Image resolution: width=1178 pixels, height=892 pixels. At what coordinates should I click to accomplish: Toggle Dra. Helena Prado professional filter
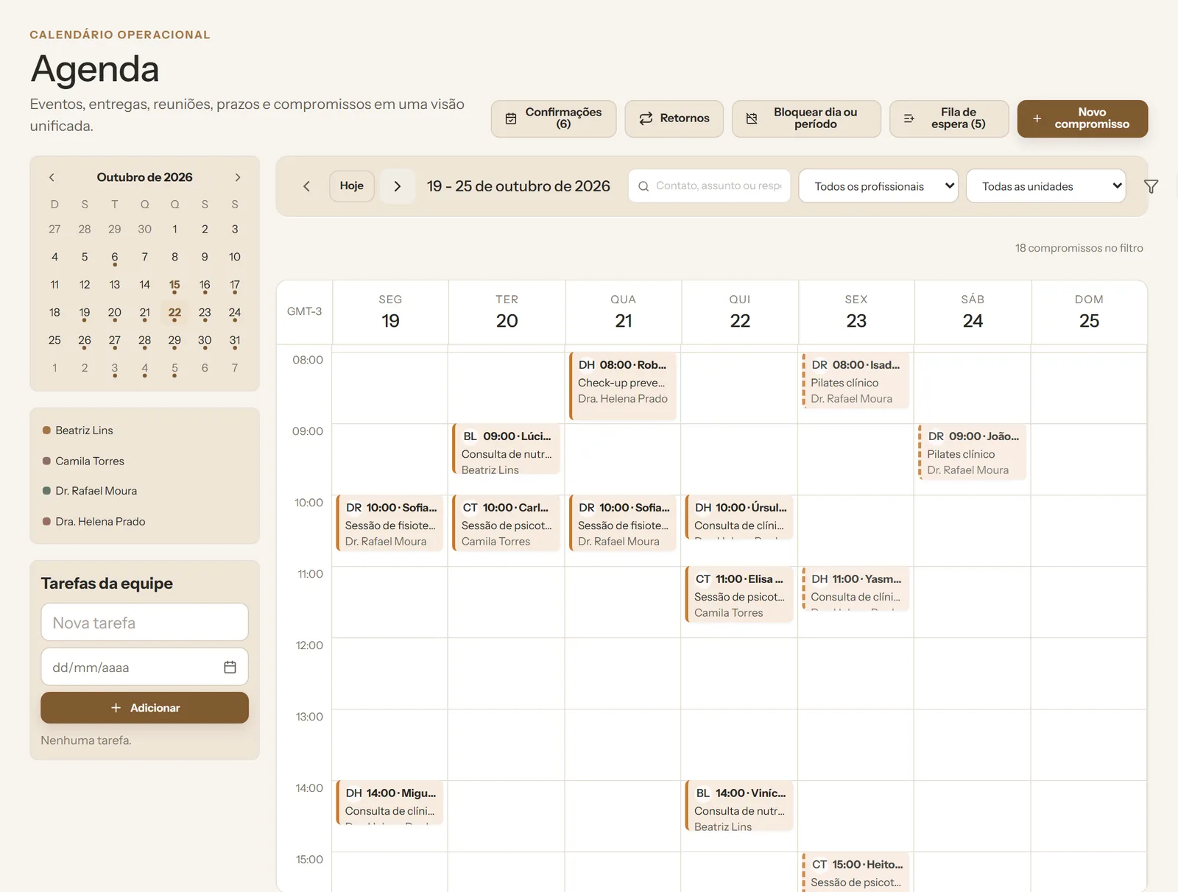(94, 521)
